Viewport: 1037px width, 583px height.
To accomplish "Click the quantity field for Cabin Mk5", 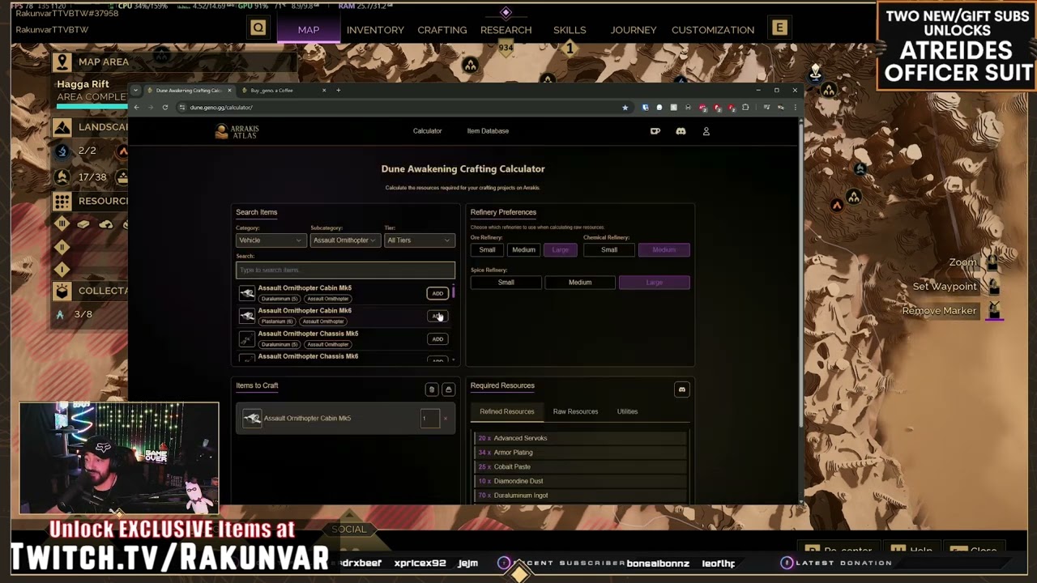I will pos(430,419).
